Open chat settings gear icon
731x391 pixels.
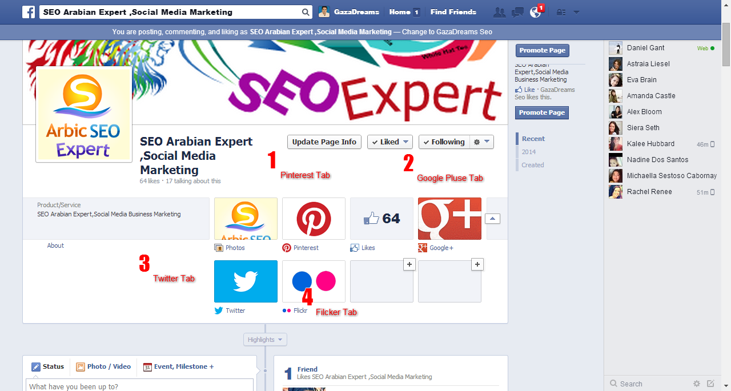(x=696, y=384)
